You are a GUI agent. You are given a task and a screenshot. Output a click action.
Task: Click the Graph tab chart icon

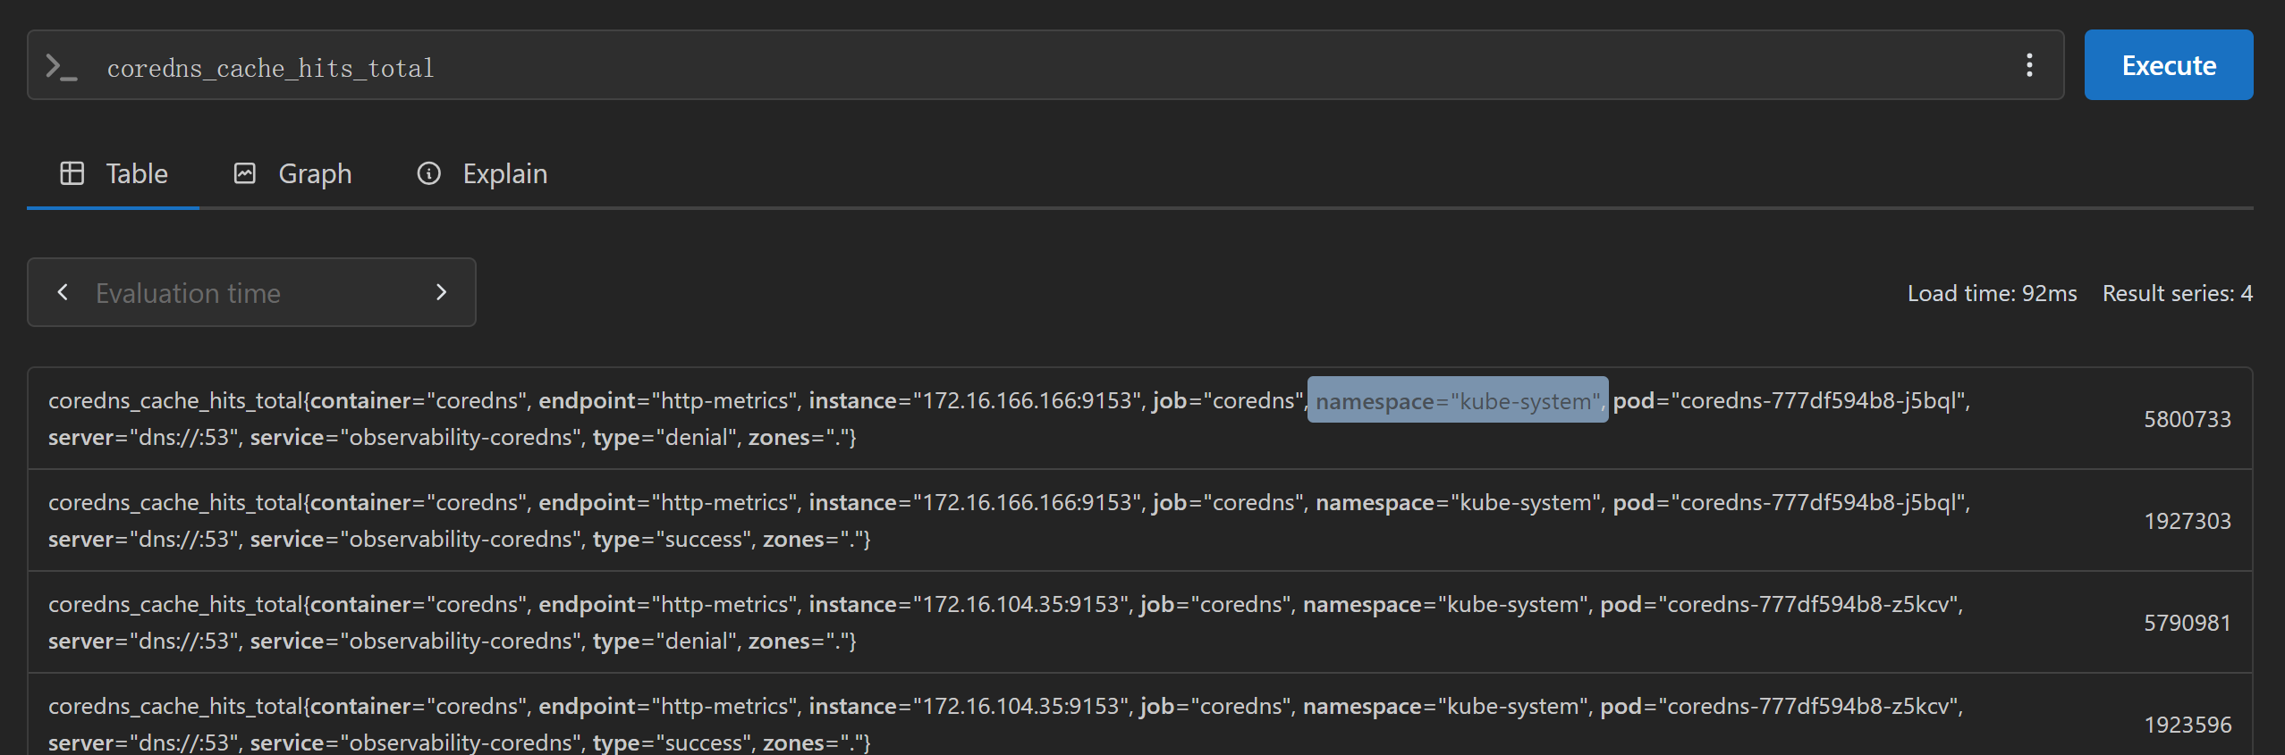245,173
